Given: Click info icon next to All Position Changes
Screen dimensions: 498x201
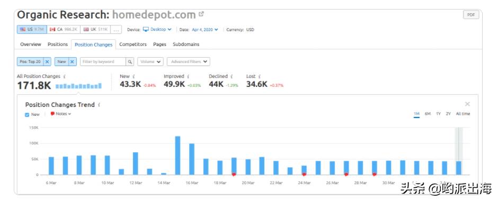Looking at the screenshot, I should [x=65, y=76].
